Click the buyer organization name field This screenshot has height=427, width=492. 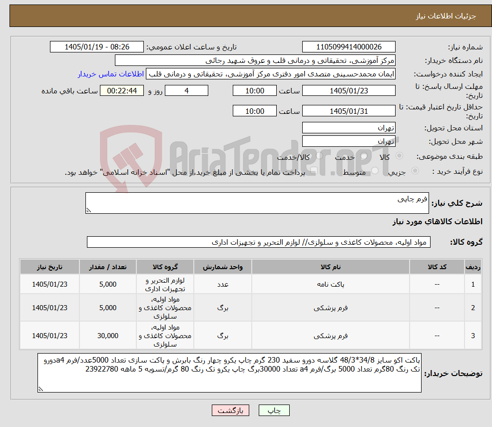click(x=255, y=60)
